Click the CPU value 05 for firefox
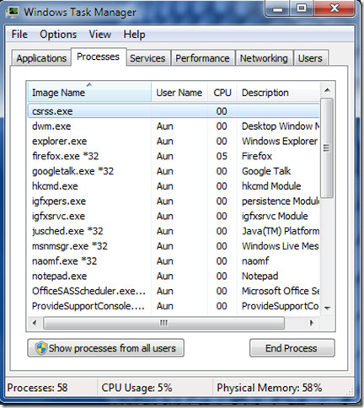 [x=222, y=156]
